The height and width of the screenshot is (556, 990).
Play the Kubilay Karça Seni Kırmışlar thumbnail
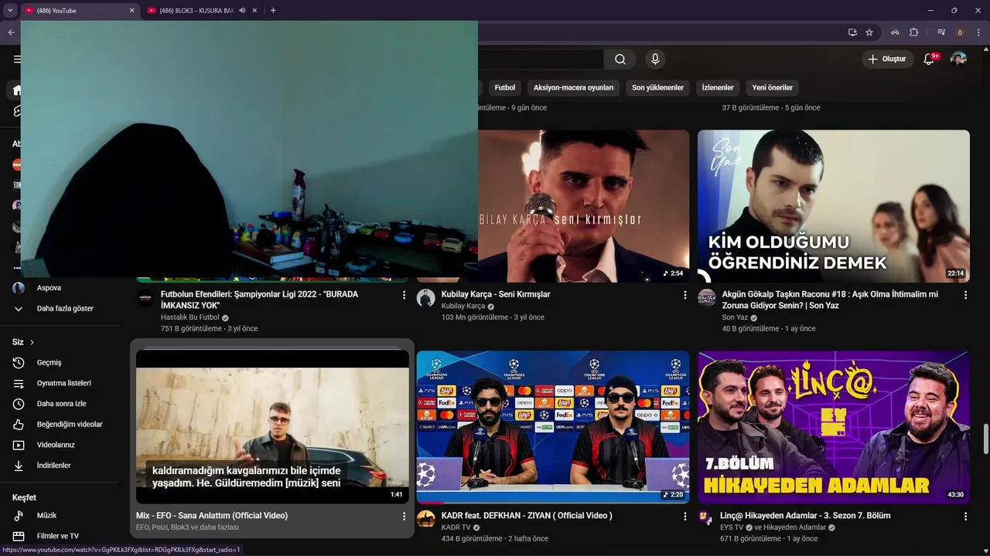click(583, 206)
